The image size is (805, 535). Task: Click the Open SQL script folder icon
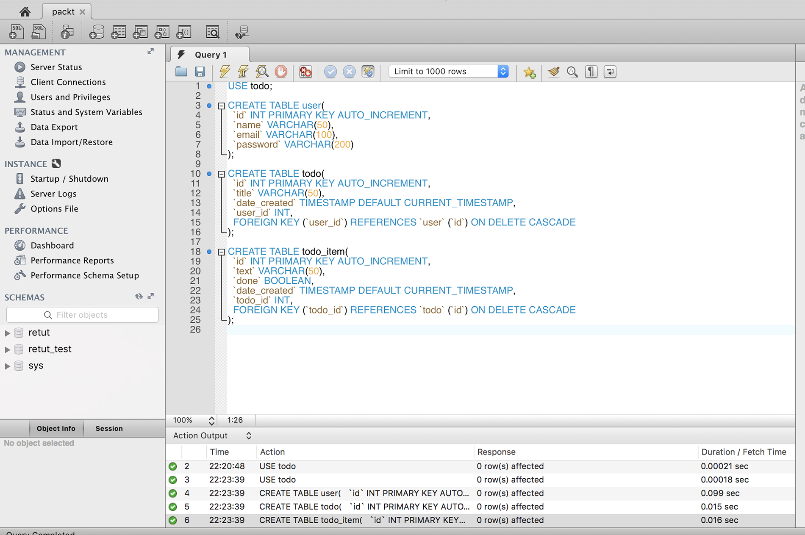coord(181,72)
